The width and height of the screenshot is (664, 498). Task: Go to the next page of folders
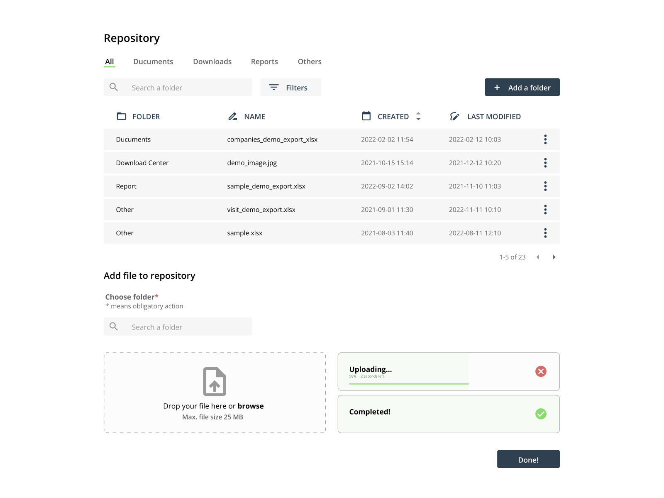click(554, 257)
